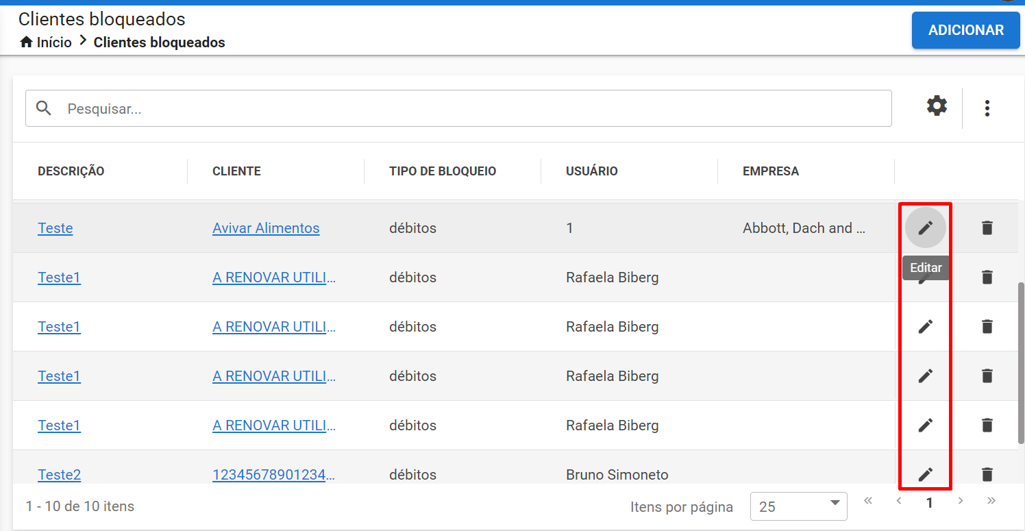Open the Avivar Alimentos client link
1025x531 pixels.
(x=266, y=228)
